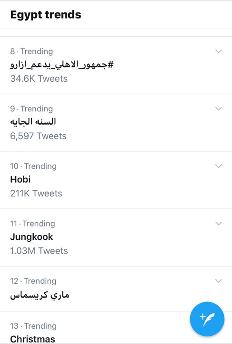Expand chevron for trend number 12
The width and height of the screenshot is (232, 344).
click(219, 281)
